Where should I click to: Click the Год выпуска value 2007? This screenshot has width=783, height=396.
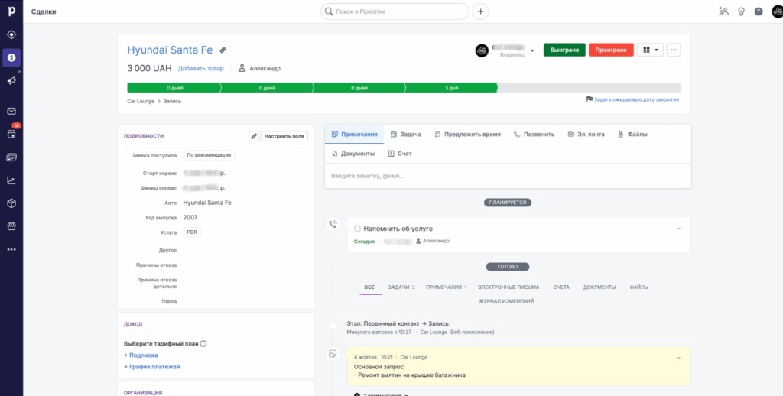(190, 217)
